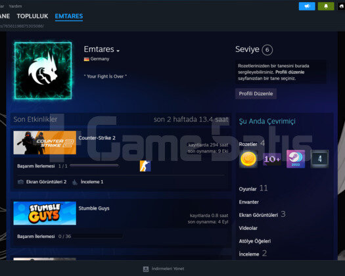
Task: Open the number 4 badge
Action: pos(319,159)
